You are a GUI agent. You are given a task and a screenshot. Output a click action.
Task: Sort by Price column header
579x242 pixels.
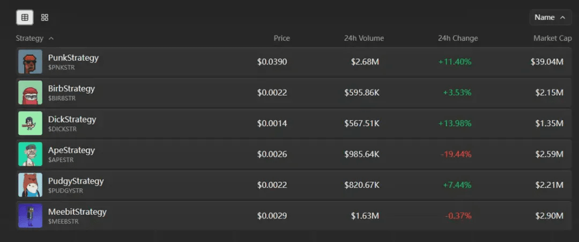click(281, 39)
